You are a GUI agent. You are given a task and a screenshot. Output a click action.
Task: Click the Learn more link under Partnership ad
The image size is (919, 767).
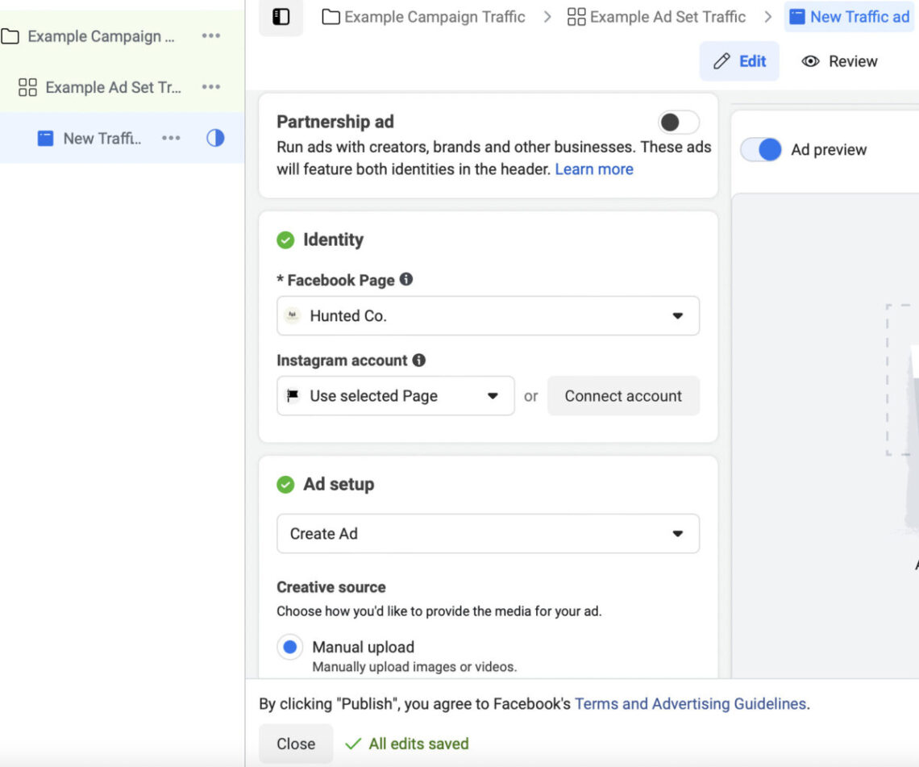594,169
